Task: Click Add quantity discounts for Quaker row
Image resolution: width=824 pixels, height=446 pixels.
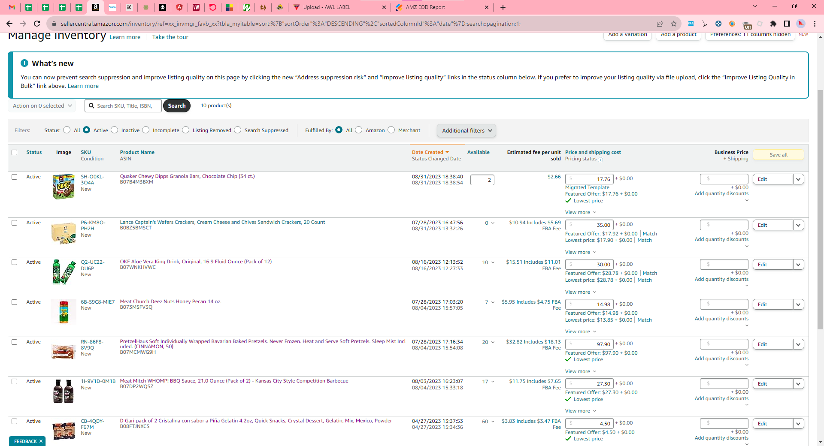Action: click(x=721, y=193)
